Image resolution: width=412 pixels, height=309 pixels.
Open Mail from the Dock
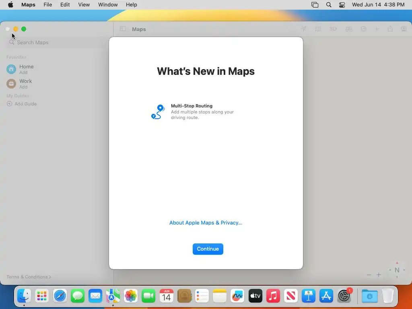[x=95, y=296]
